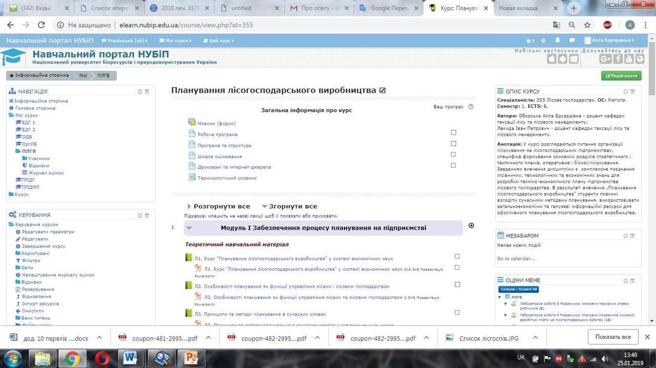Screen dimensions: 656x368
Task: Tick the completion checkbox for Програма та структура
Action: pyautogui.click(x=453, y=143)
